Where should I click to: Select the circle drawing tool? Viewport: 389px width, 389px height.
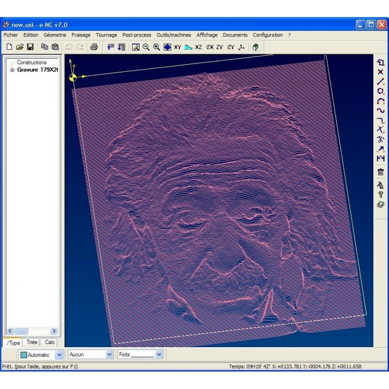[x=381, y=91]
